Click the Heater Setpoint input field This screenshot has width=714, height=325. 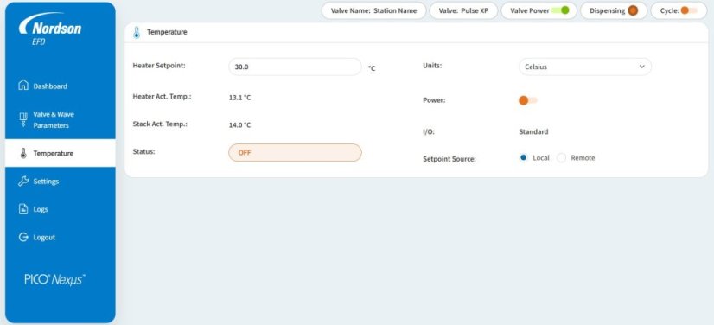pyautogui.click(x=295, y=67)
